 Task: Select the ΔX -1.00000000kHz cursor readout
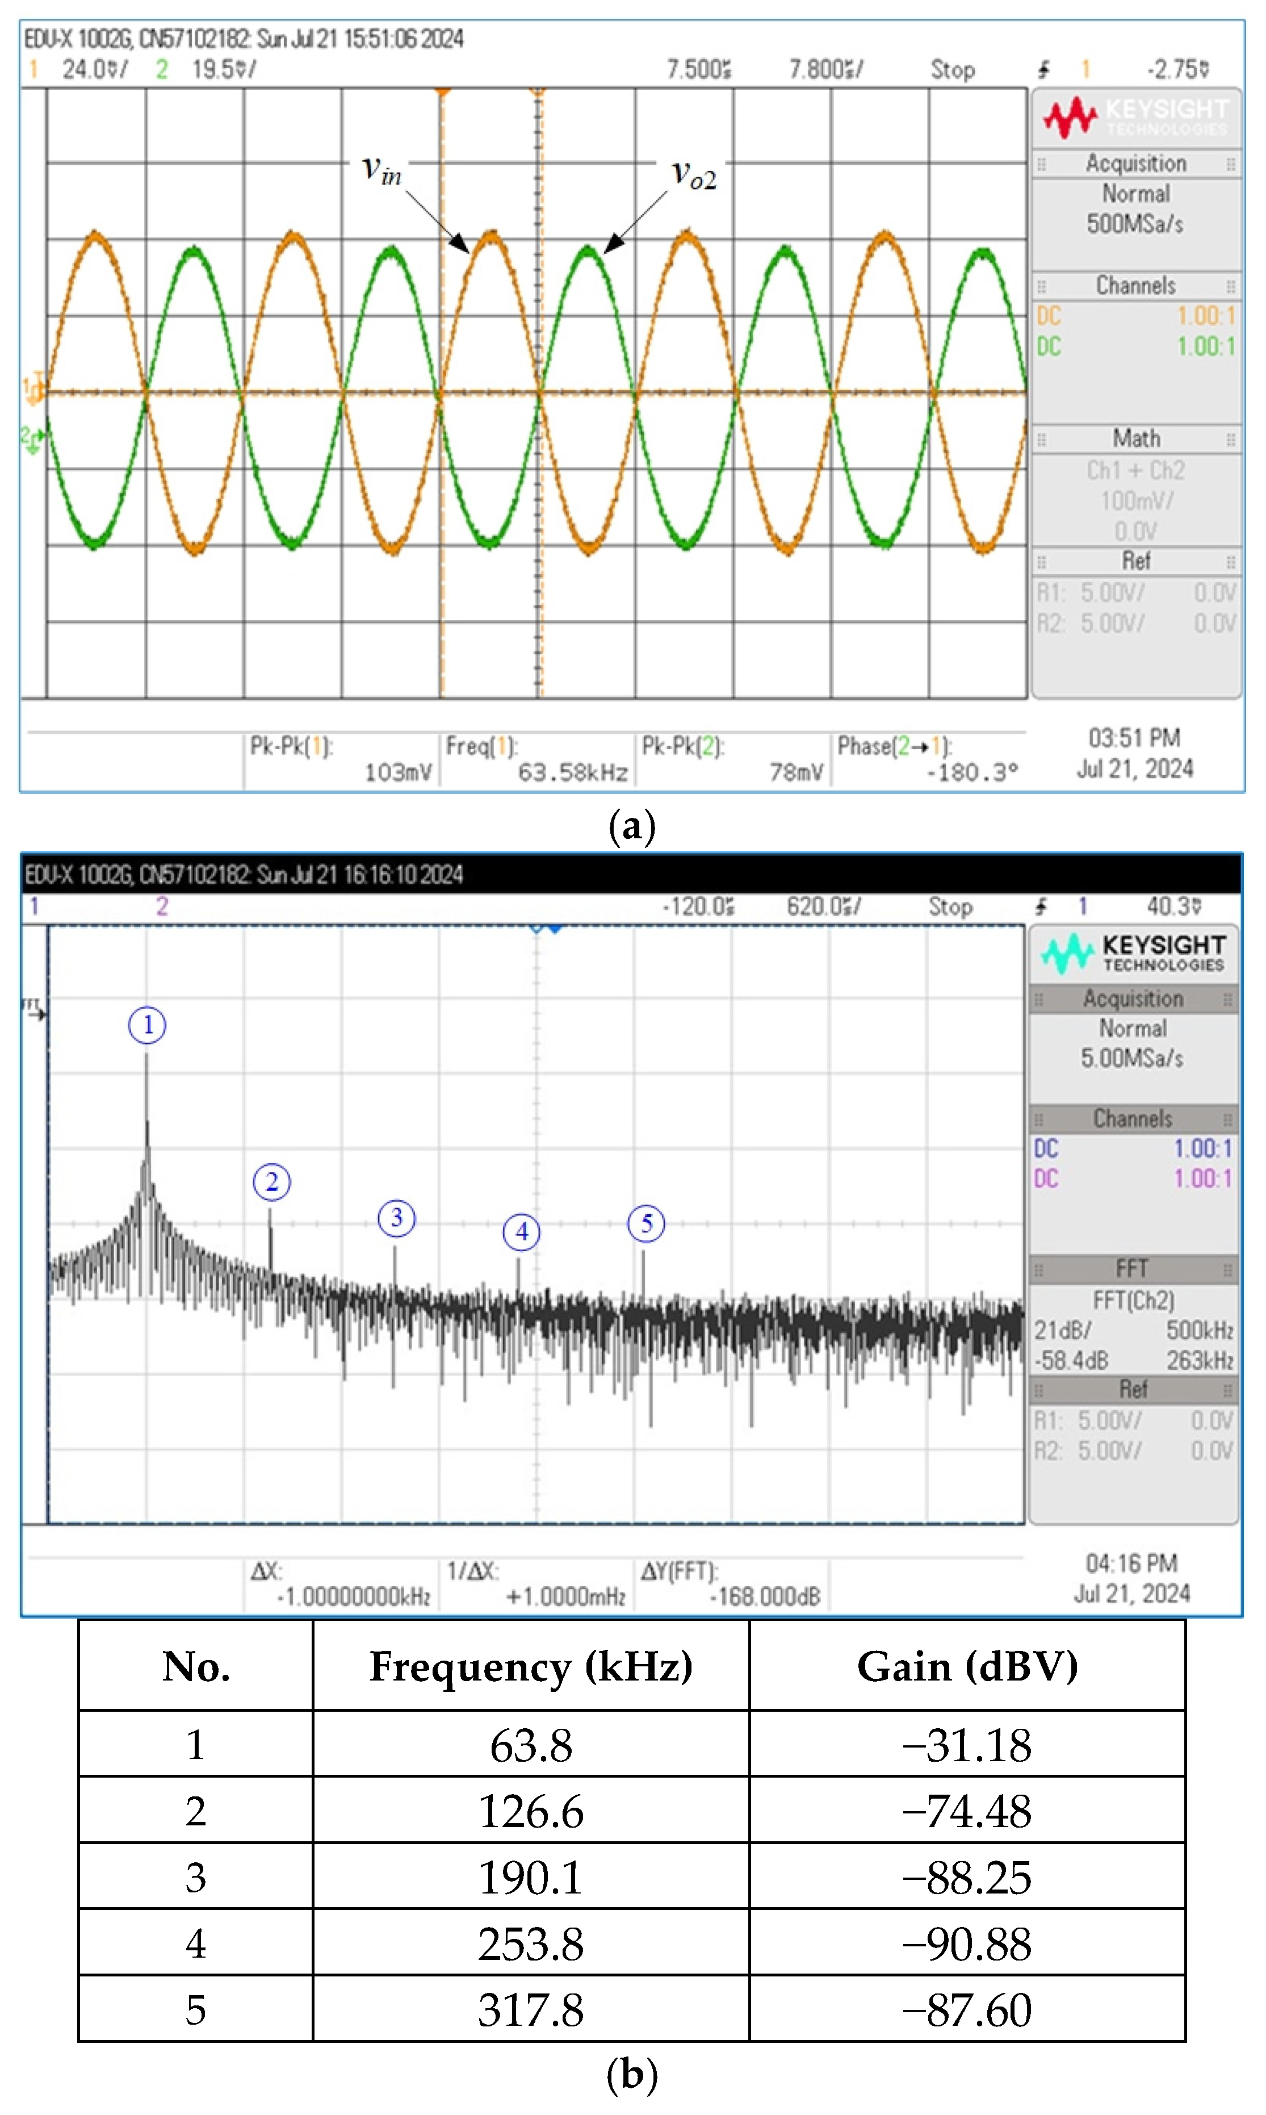click(x=341, y=1585)
